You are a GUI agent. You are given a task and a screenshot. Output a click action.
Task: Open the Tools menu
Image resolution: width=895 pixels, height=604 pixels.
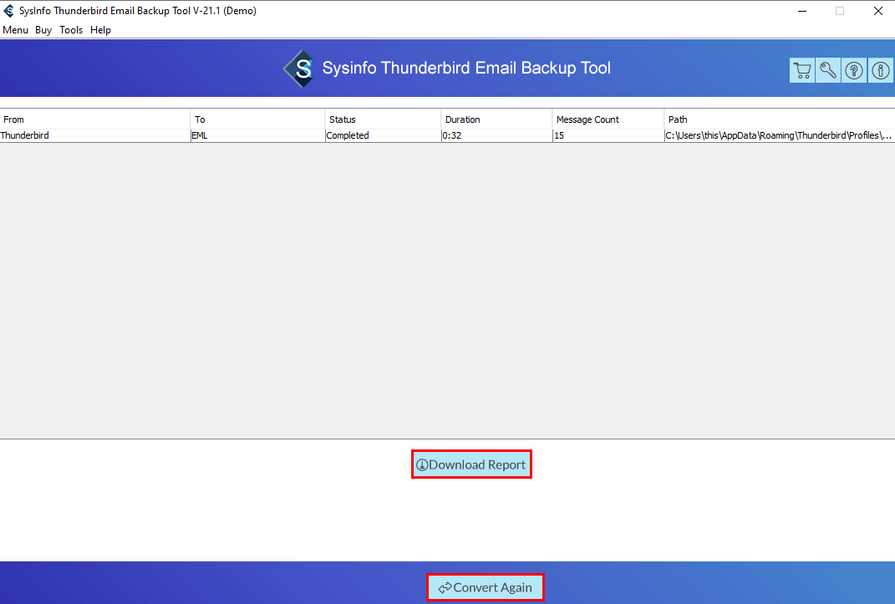(71, 30)
